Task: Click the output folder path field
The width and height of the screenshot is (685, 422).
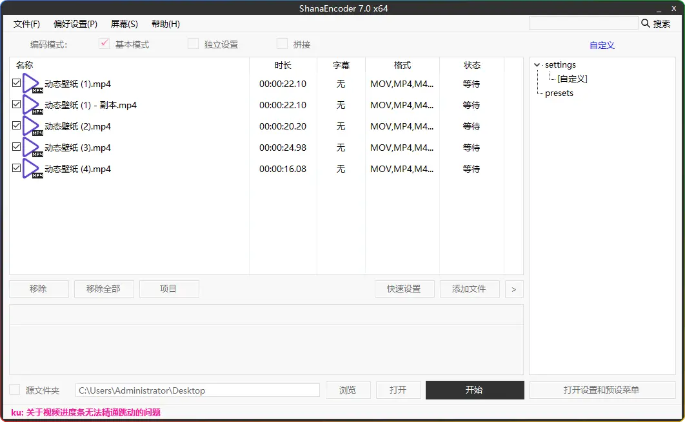Action: (x=197, y=390)
